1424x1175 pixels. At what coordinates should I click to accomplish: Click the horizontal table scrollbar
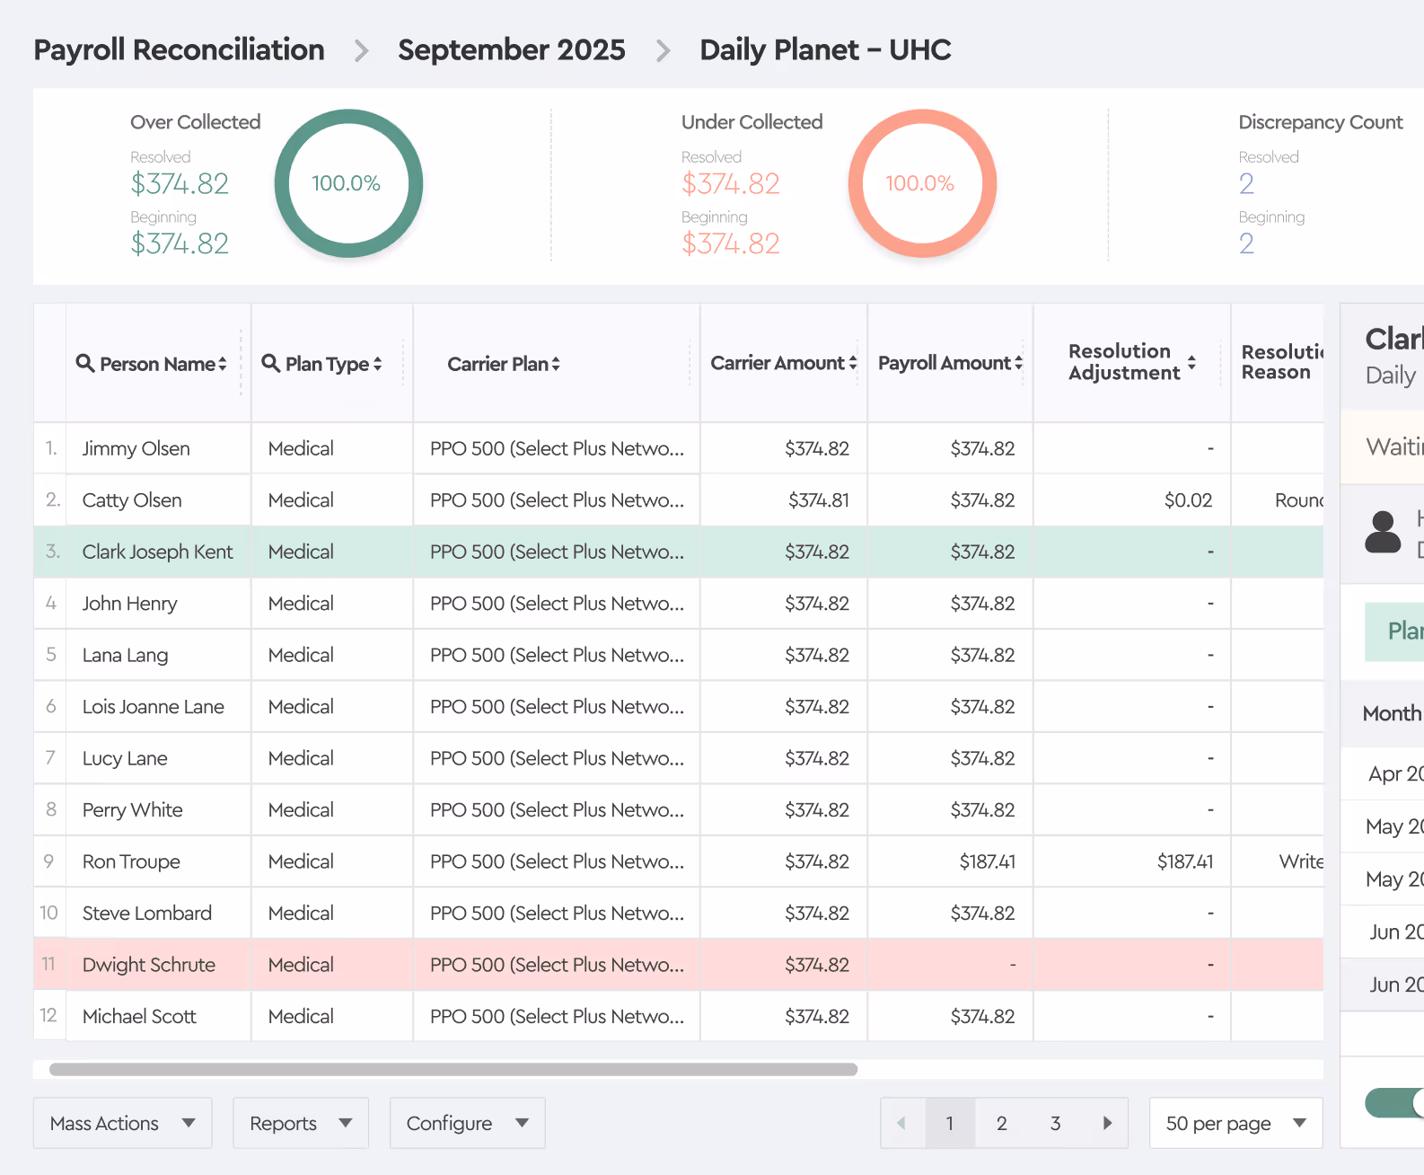tap(453, 1069)
